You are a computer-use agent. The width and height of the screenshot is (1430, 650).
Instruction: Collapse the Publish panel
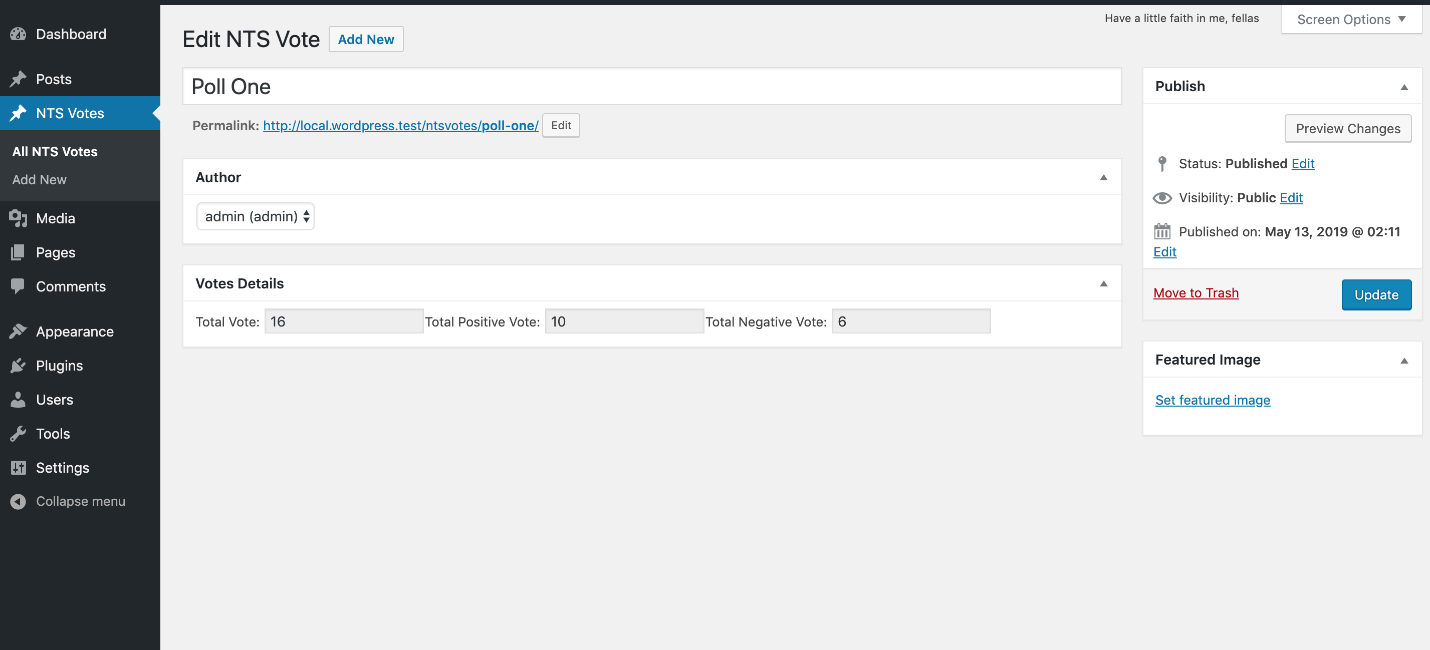[1404, 87]
